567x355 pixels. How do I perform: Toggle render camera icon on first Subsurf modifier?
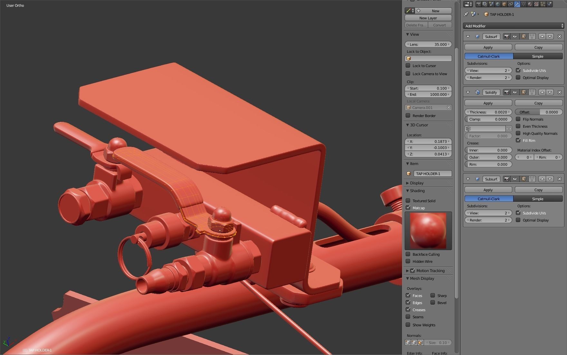(x=506, y=36)
